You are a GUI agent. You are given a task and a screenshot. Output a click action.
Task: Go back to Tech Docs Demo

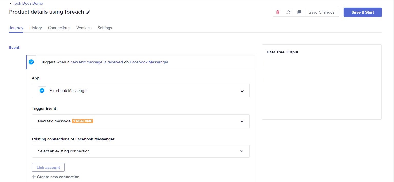pyautogui.click(x=28, y=3)
